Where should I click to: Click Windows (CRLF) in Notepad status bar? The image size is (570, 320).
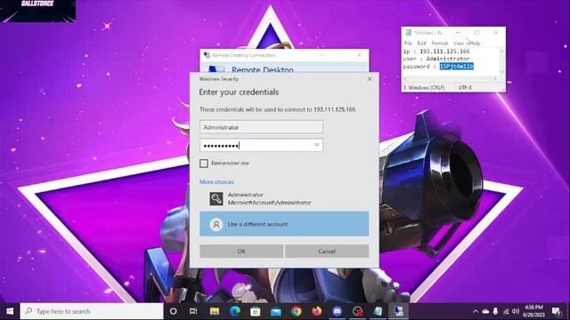427,88
